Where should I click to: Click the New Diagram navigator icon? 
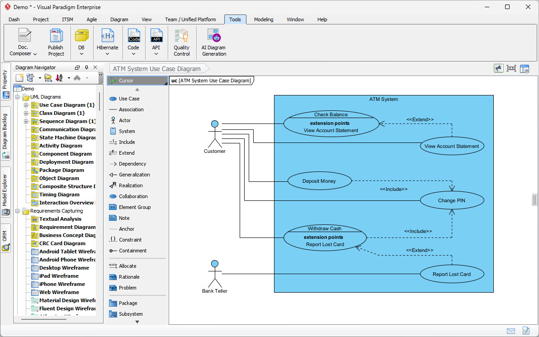19,78
